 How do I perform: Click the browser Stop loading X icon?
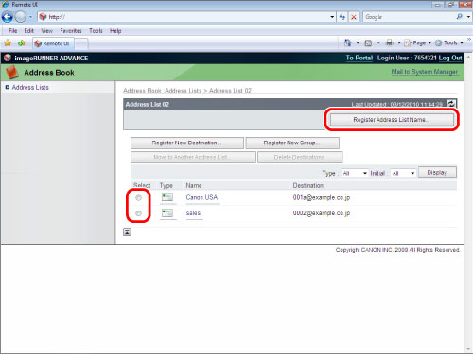click(354, 17)
